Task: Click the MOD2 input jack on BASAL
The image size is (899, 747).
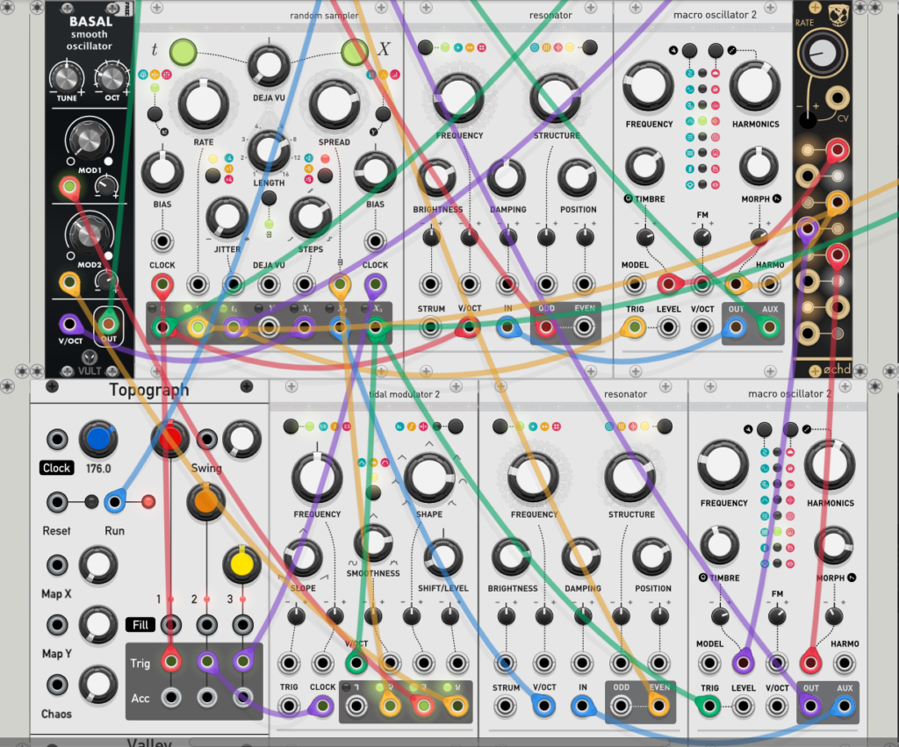Action: 69,282
